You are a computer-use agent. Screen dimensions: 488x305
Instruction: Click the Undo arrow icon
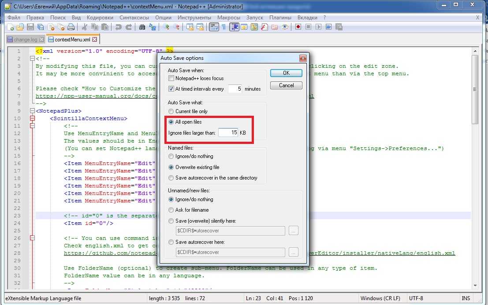117,27
